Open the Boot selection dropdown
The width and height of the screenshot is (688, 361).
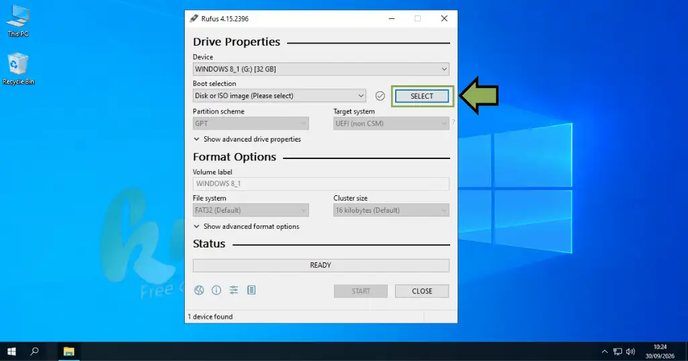[x=279, y=96]
